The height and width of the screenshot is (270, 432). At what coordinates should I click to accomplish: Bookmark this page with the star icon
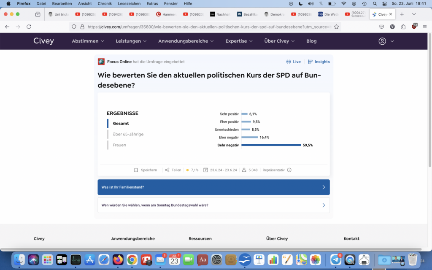point(336,27)
